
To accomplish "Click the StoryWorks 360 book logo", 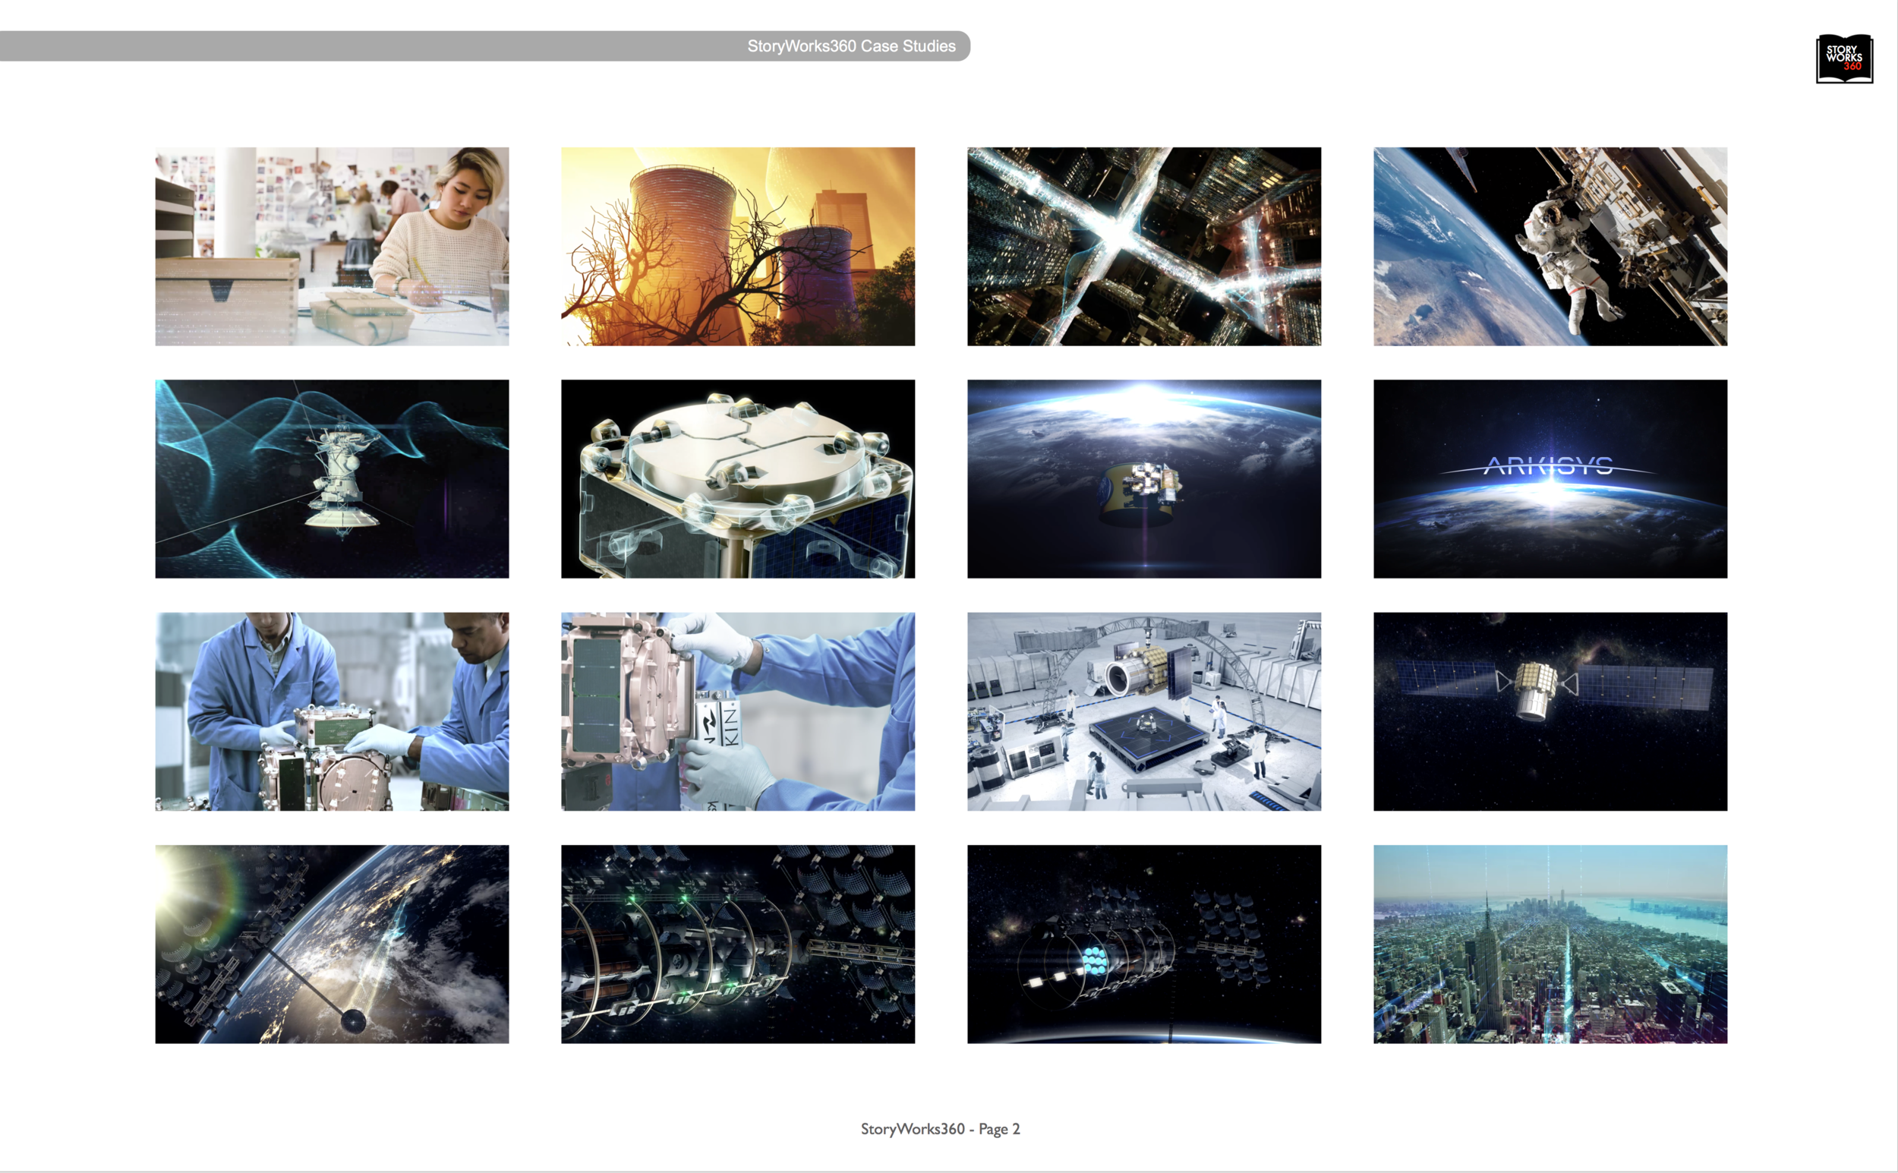I will click(1843, 58).
